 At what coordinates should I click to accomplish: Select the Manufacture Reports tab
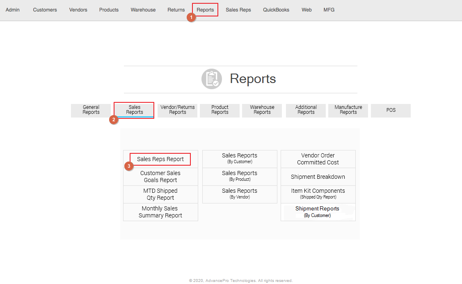click(348, 110)
